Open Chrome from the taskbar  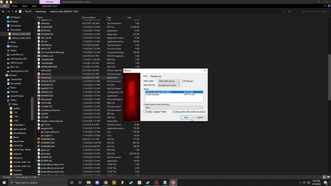click(106, 182)
